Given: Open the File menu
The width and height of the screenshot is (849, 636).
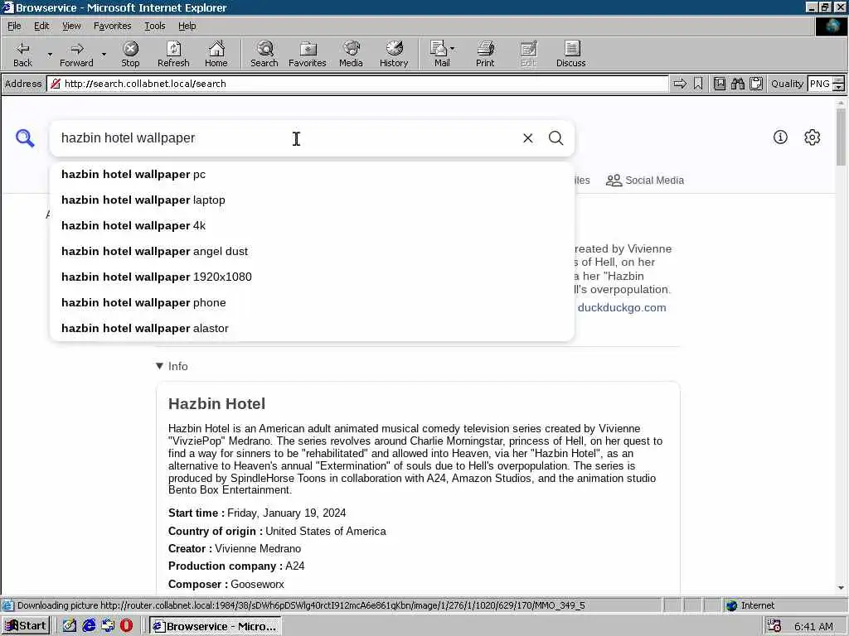Looking at the screenshot, I should (14, 26).
